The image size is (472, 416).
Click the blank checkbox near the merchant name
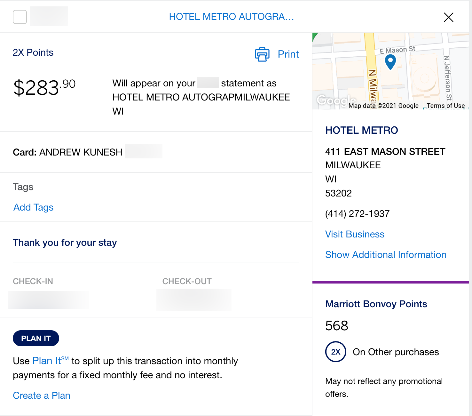point(20,17)
